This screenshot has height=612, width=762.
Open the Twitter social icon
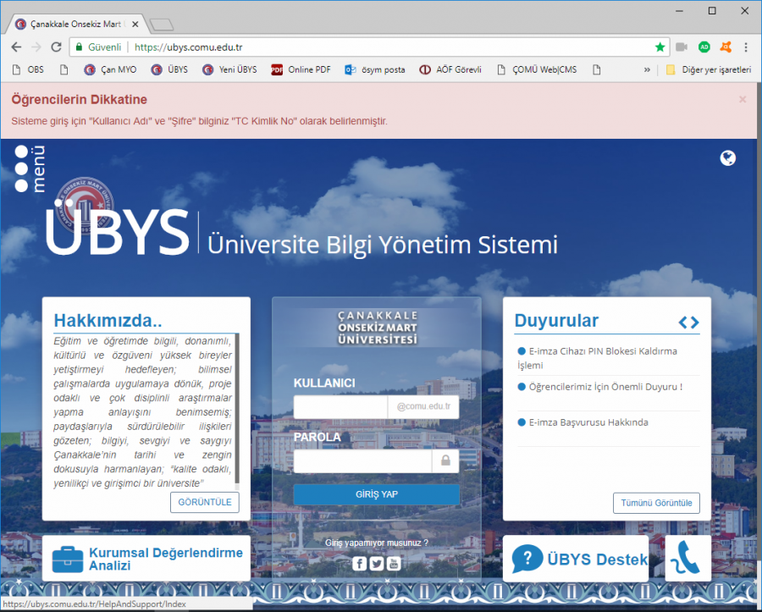click(x=377, y=564)
